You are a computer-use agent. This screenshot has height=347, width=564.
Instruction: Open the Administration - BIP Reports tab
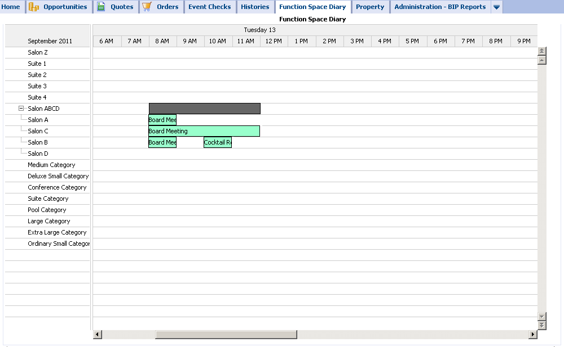click(x=440, y=7)
